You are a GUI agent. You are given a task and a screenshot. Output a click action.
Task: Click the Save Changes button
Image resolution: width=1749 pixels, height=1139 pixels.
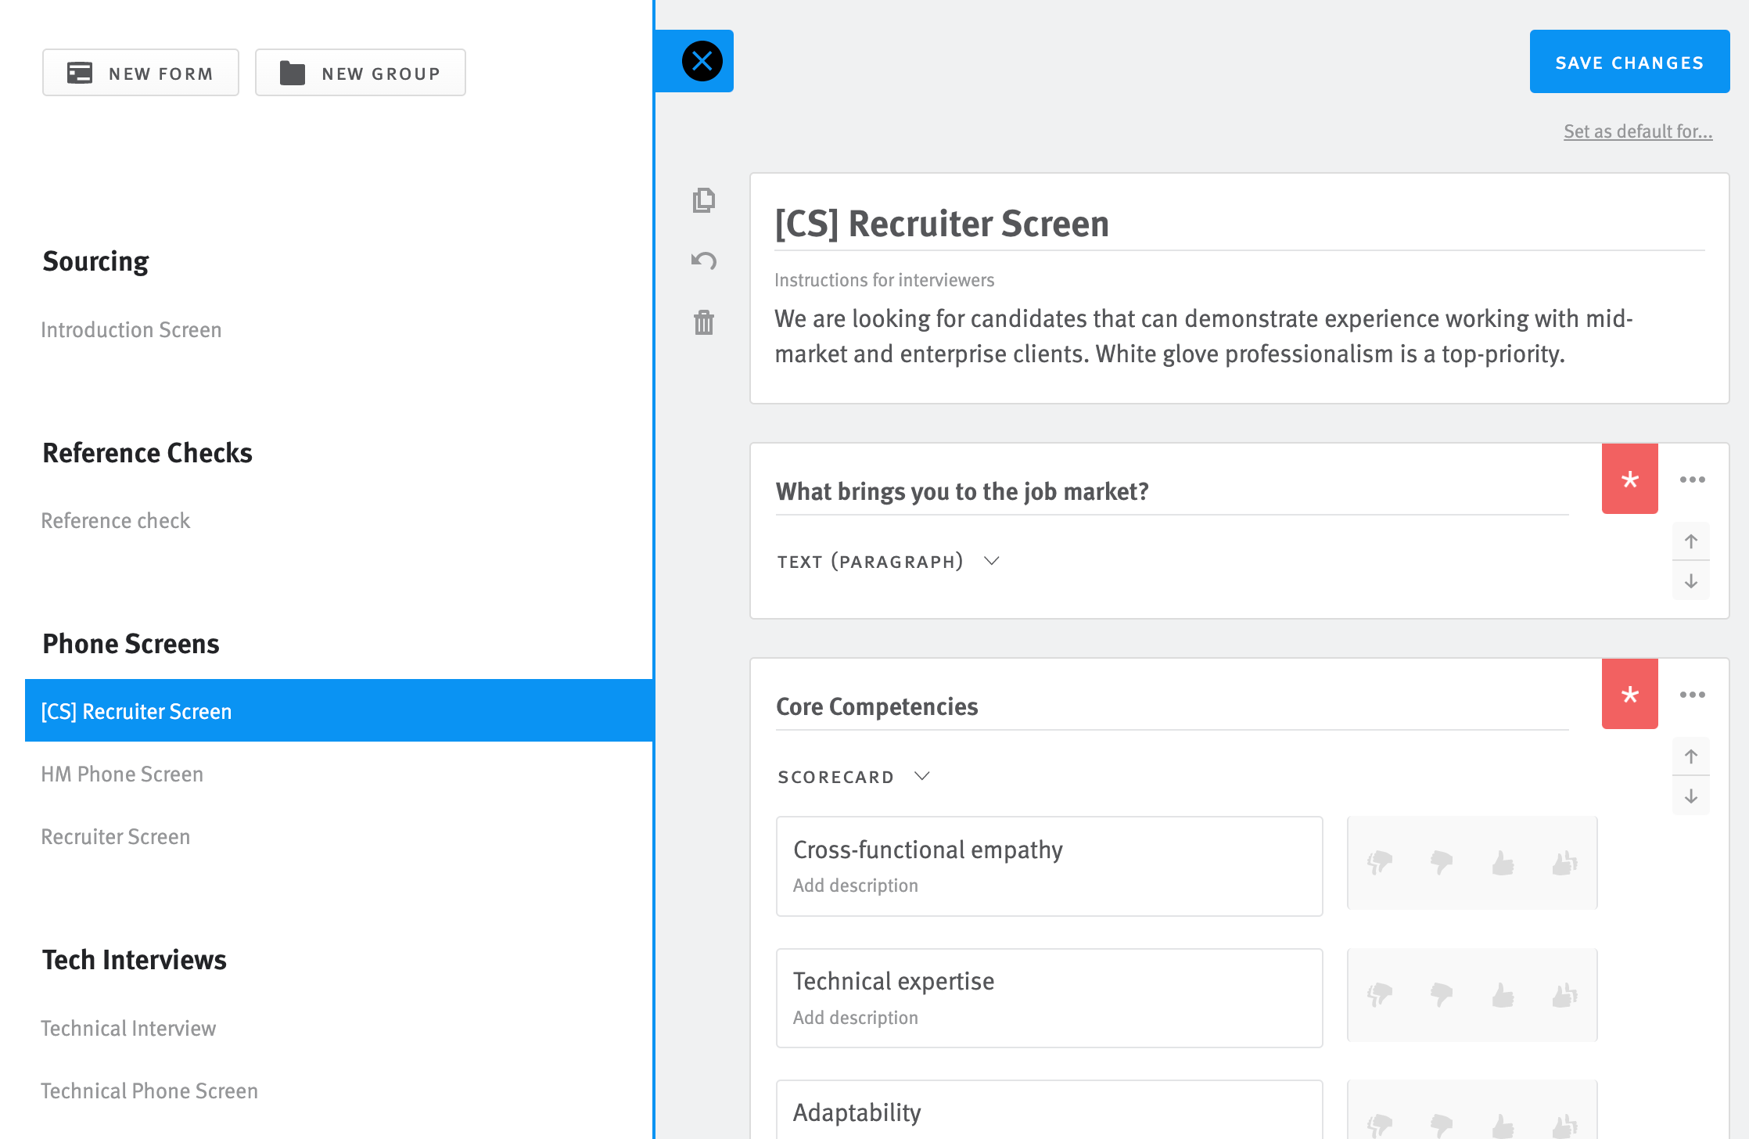click(1629, 62)
